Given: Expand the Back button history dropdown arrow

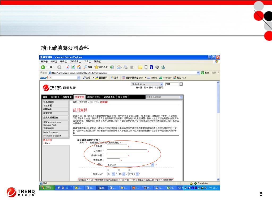Looking at the screenshot, I should [x=54, y=67].
